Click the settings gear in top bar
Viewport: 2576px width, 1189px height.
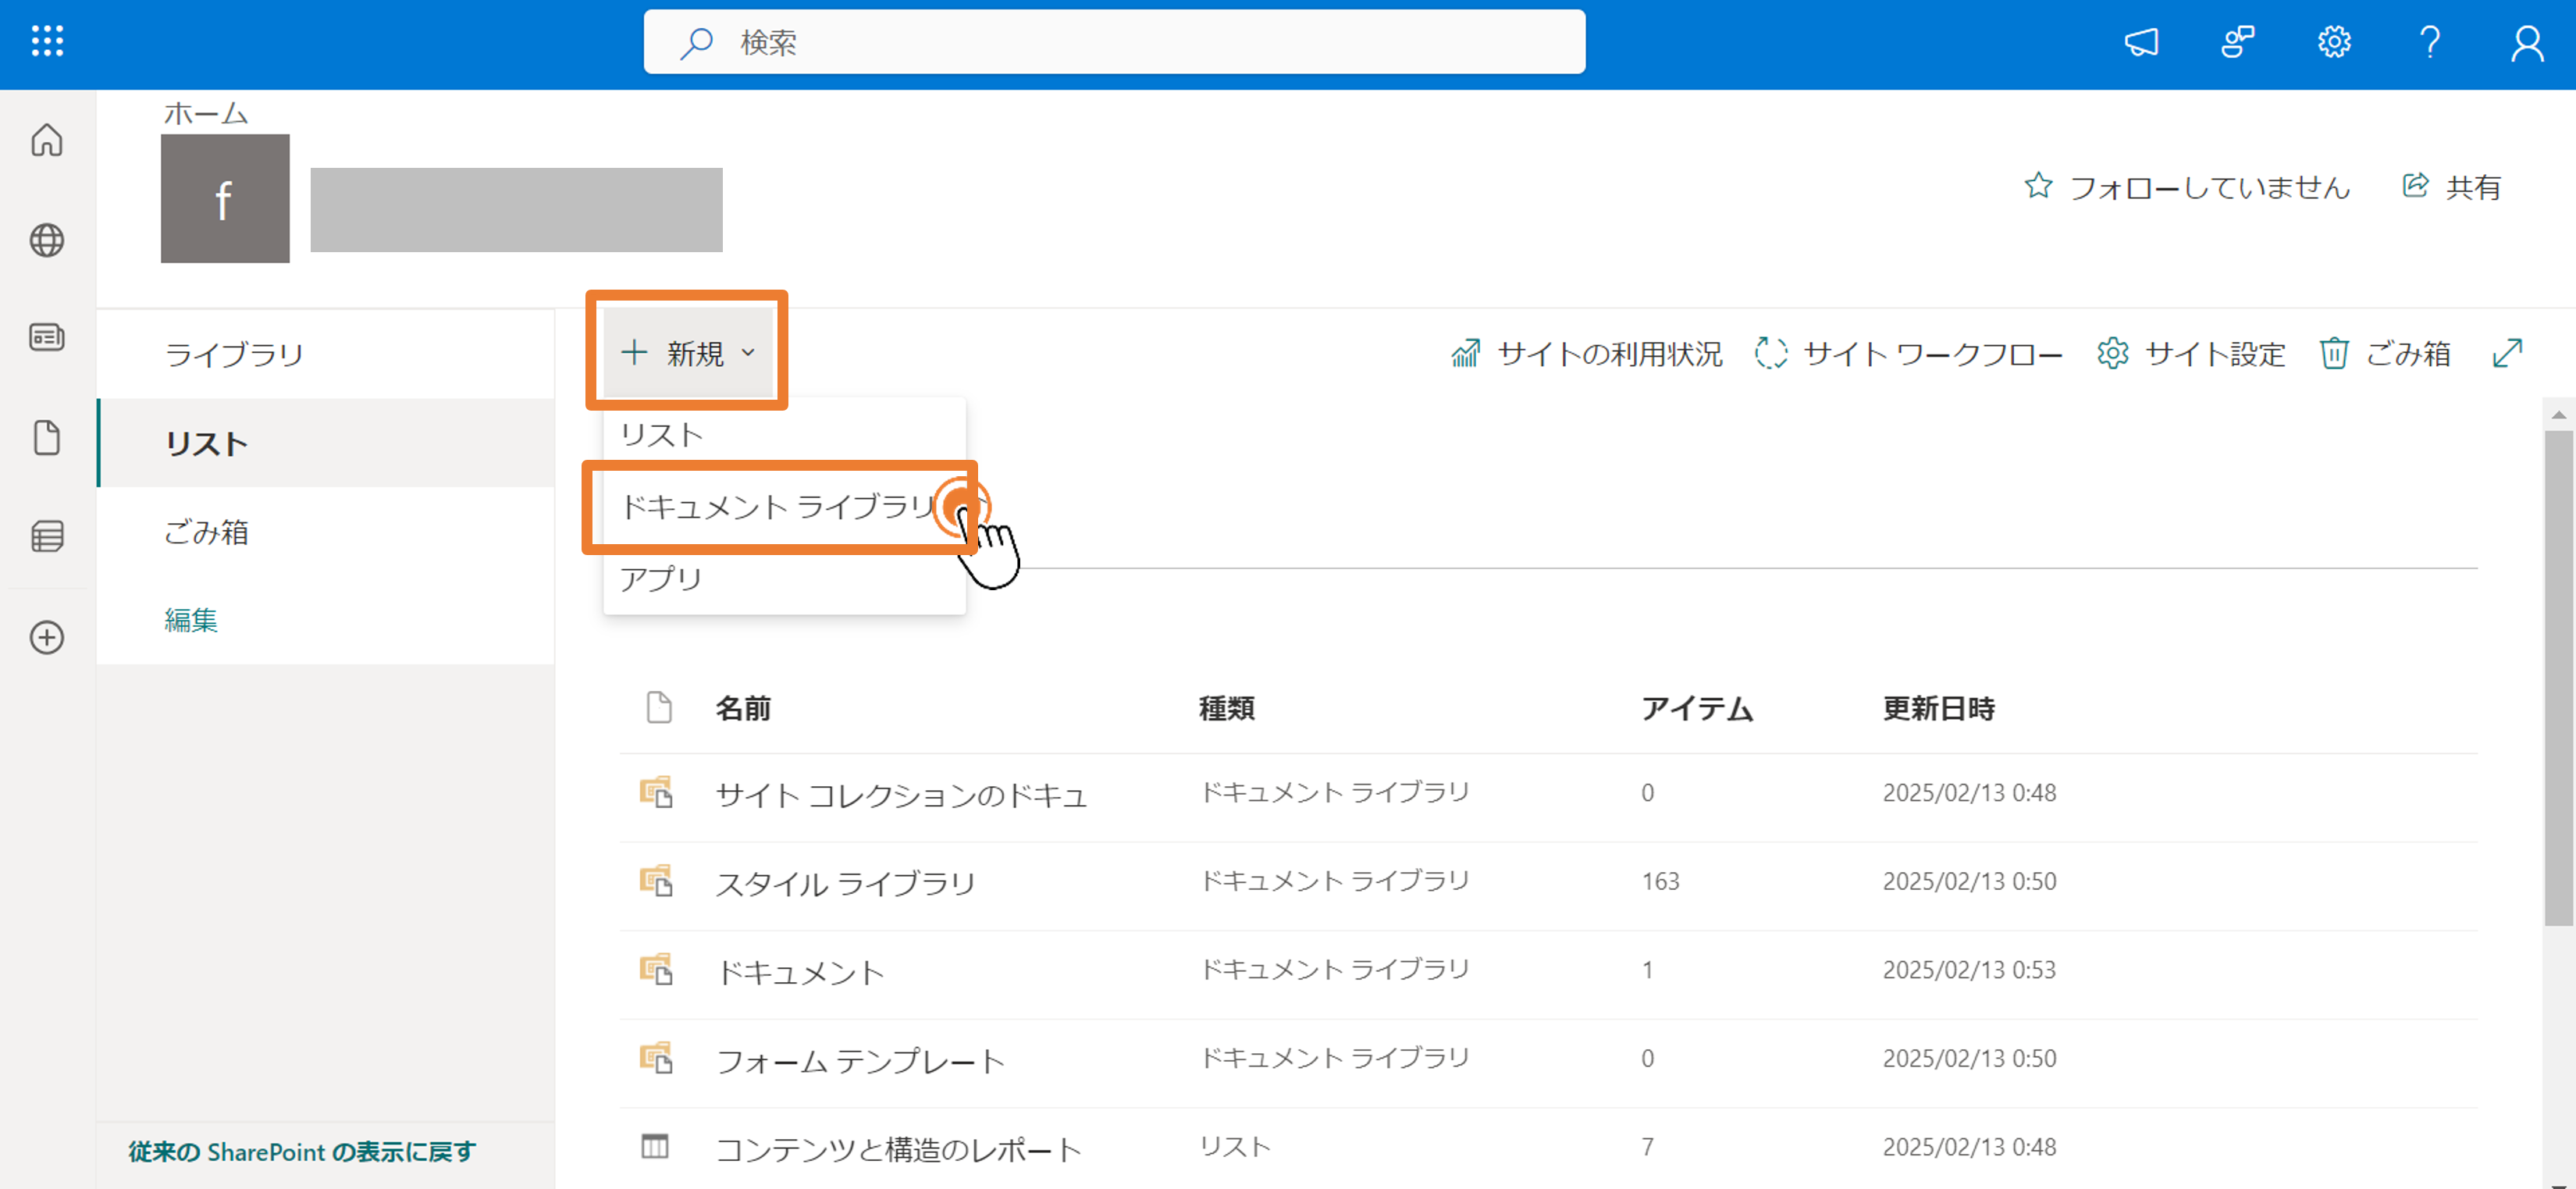tap(2333, 42)
